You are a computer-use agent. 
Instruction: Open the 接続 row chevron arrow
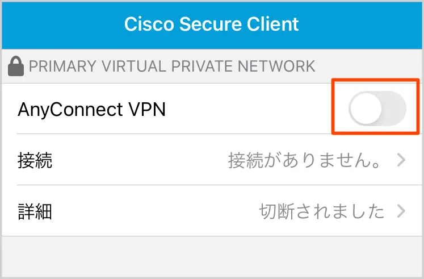[x=401, y=161]
